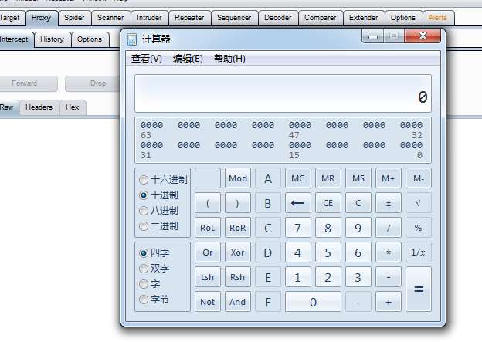Viewport: 482px width, 342px height.
Task: Click the percent key
Action: point(419,228)
